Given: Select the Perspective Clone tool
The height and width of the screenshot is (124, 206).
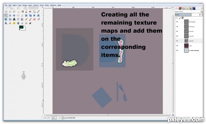Looking at the screenshot, I should click(x=18, y=23).
